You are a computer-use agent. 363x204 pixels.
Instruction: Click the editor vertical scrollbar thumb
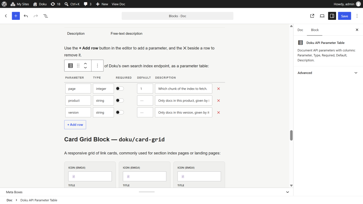(291, 135)
